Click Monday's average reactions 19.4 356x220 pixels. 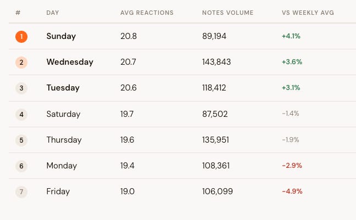127,166
